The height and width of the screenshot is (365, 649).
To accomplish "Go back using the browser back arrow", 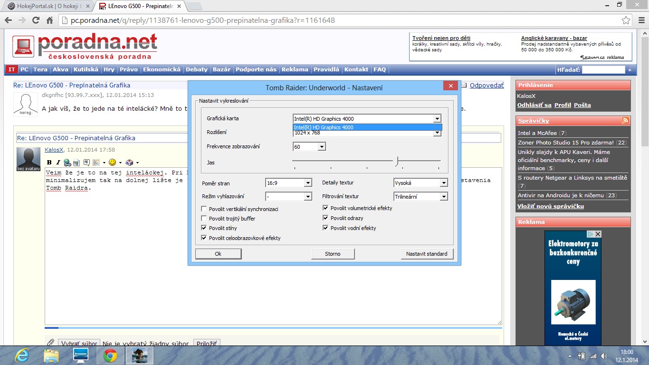I will tap(8, 20).
